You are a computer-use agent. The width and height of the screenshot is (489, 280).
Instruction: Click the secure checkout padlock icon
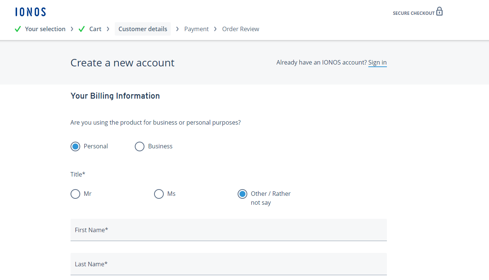click(440, 11)
